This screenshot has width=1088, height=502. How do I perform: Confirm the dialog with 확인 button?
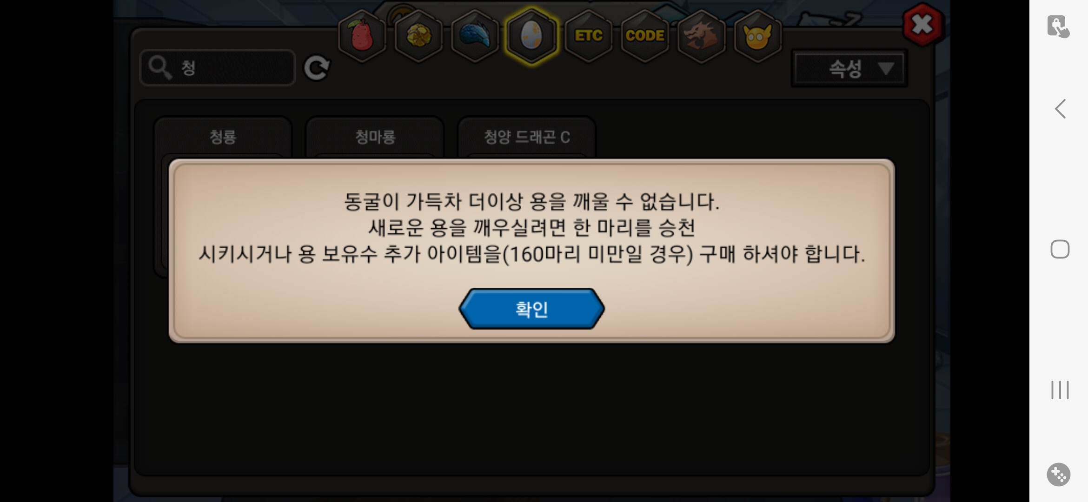coord(531,309)
